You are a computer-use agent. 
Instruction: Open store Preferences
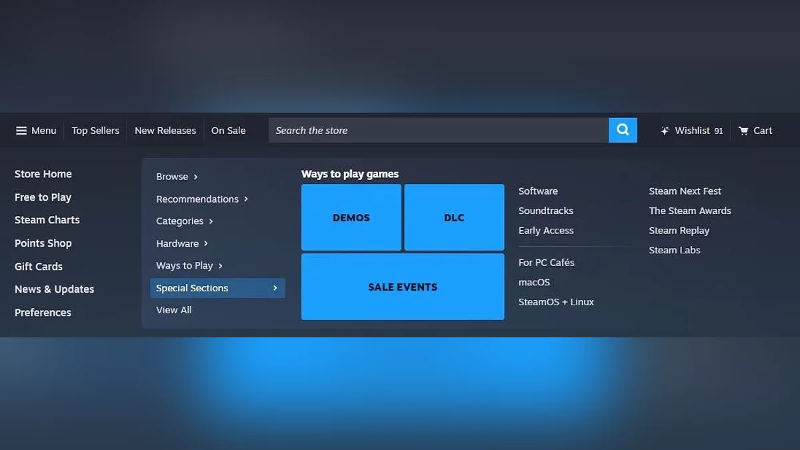coord(43,312)
